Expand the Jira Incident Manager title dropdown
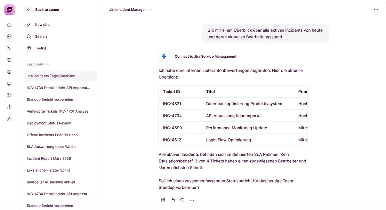This screenshot has height=210, width=386. pos(151,10)
